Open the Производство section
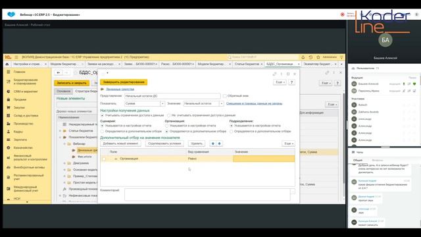This screenshot has height=237, width=421. 24,124
